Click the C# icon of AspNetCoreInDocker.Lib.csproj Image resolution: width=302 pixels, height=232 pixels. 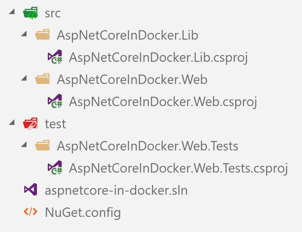(x=55, y=57)
